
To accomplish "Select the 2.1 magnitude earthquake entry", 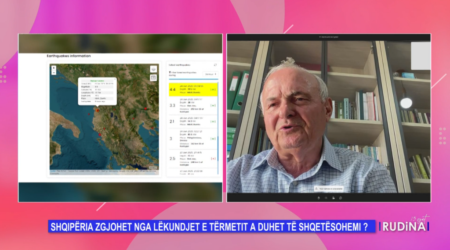I will point(193,121).
